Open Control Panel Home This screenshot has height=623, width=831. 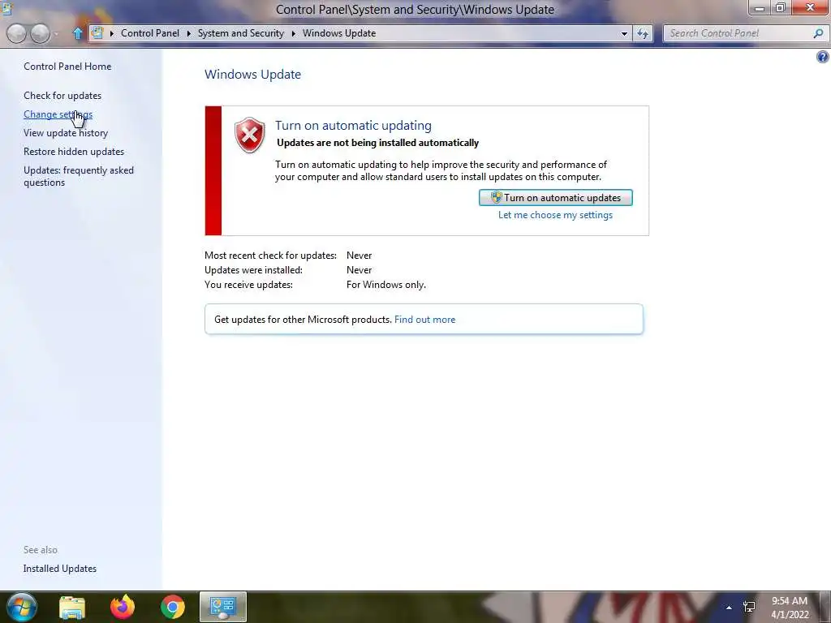(x=67, y=67)
